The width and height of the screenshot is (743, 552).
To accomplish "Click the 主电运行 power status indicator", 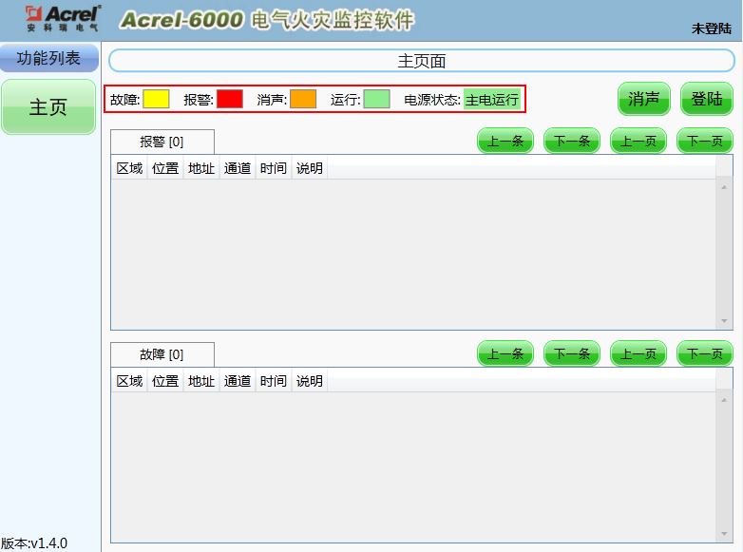I will click(x=492, y=100).
